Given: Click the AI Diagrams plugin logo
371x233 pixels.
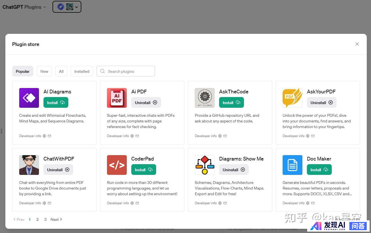Looking at the screenshot, I should point(29,98).
